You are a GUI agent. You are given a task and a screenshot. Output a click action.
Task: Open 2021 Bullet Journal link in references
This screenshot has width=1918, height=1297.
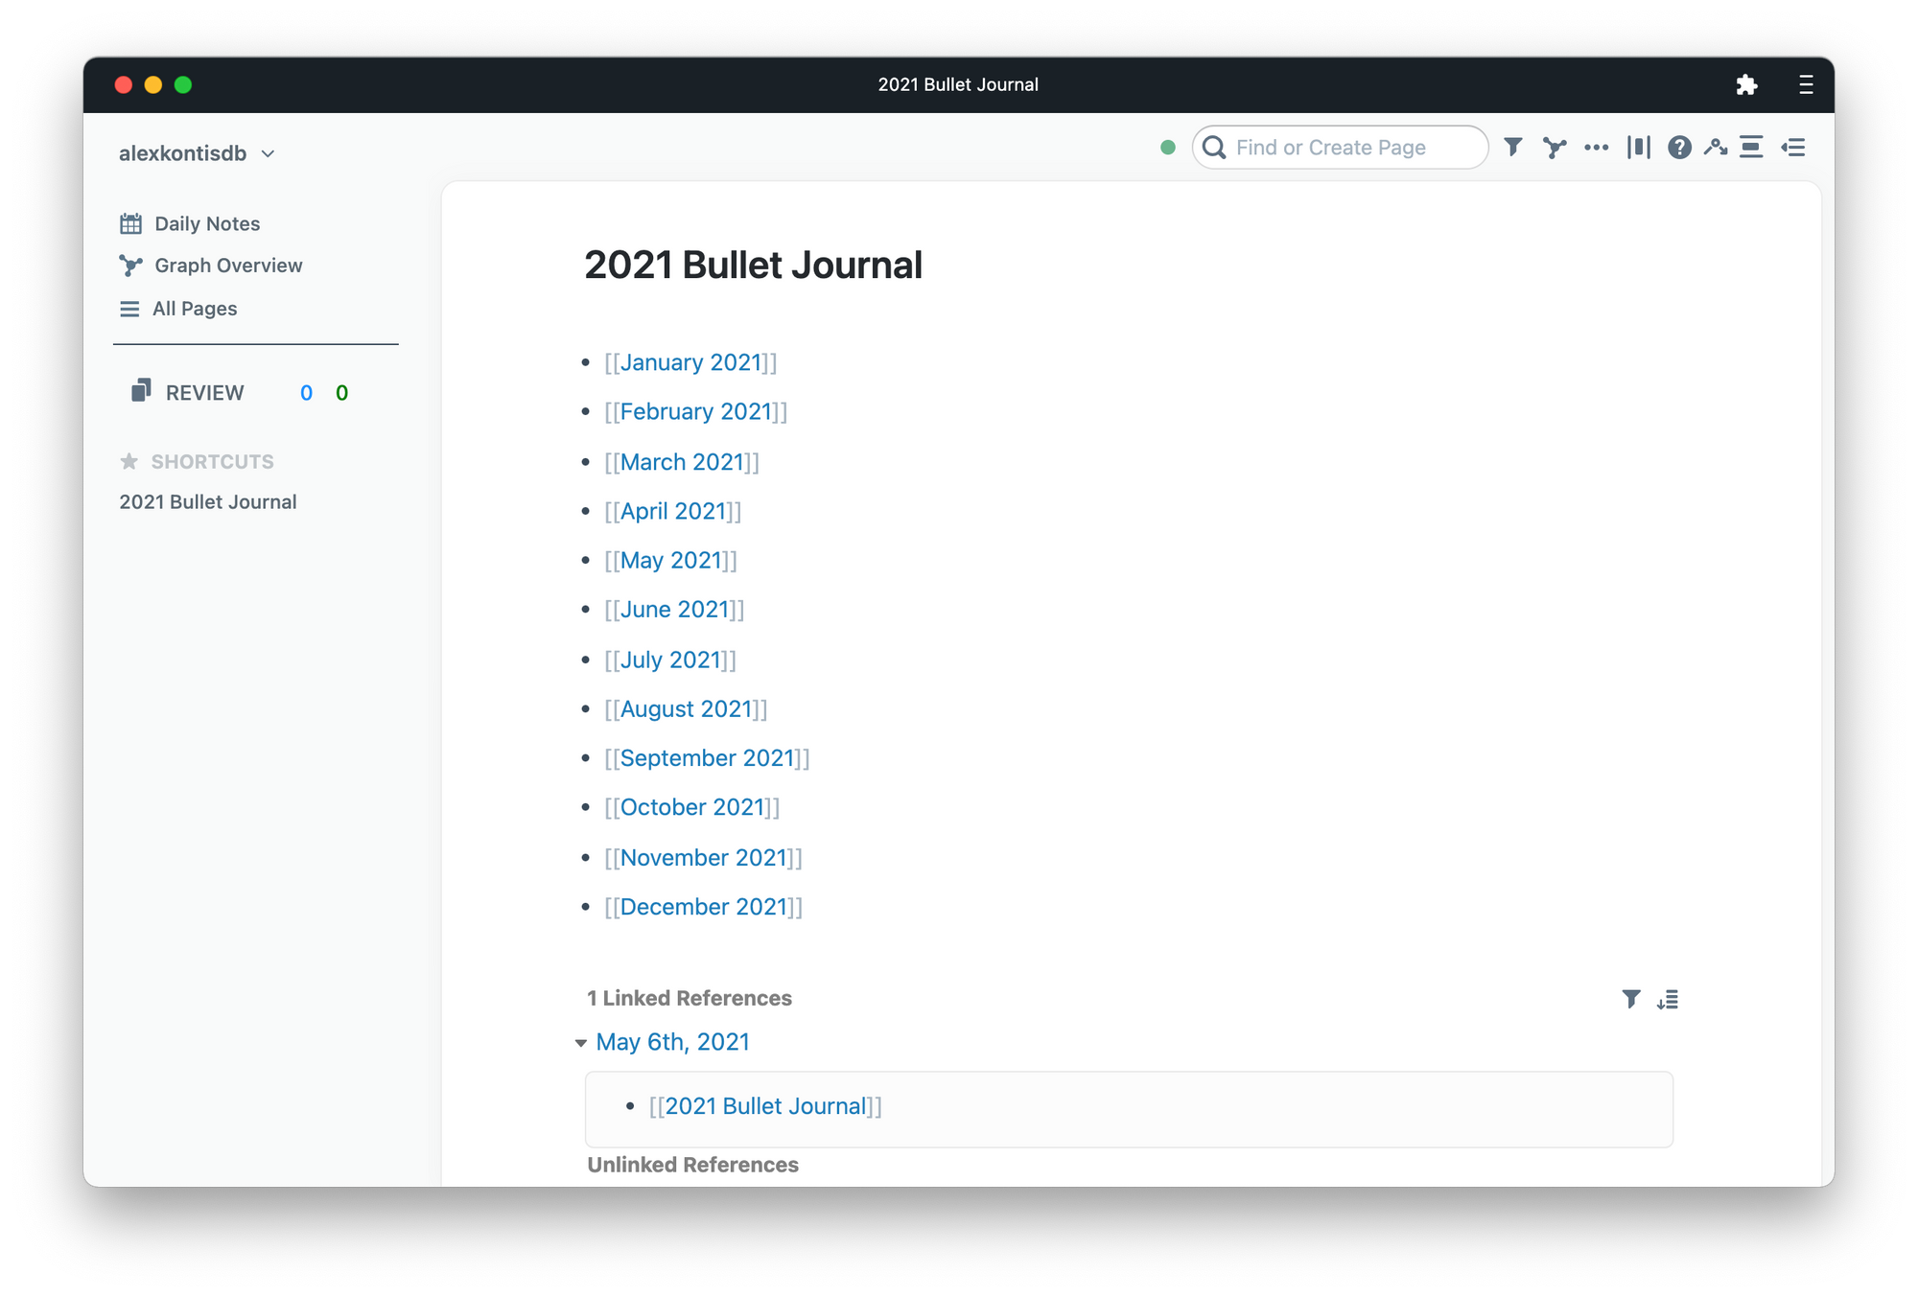(x=765, y=1106)
